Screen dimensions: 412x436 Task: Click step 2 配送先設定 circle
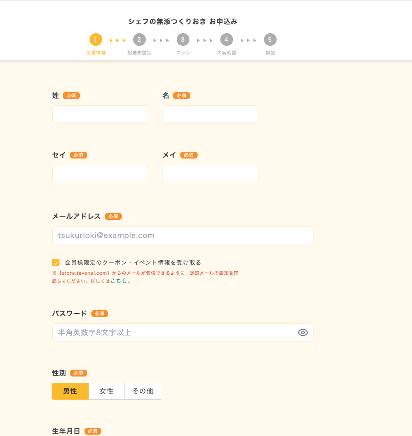139,40
